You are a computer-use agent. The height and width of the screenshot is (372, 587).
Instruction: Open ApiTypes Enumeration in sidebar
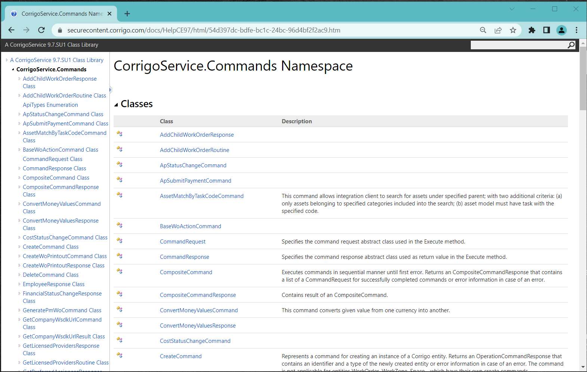tap(50, 105)
